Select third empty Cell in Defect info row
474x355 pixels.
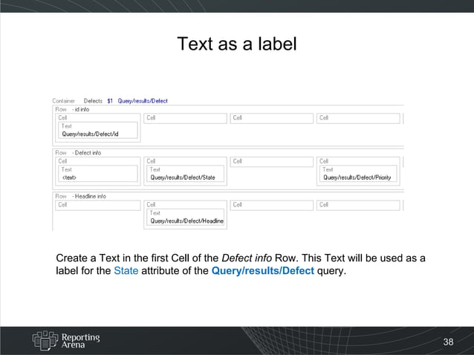tap(271, 161)
